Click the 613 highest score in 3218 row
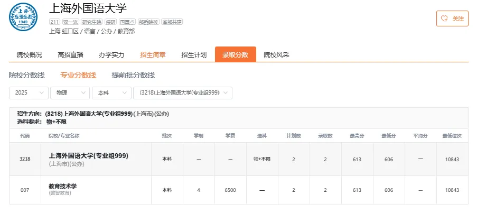 357,159
